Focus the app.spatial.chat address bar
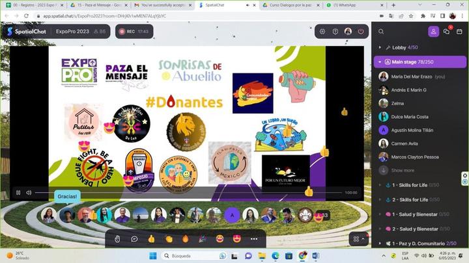 (105, 16)
